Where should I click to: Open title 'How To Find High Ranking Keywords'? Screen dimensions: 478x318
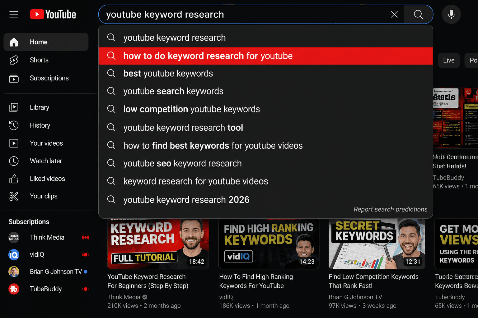(256, 281)
